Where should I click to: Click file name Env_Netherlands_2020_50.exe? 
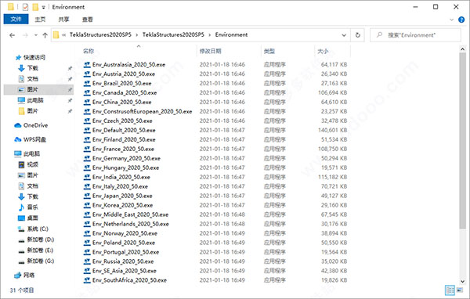pyautogui.click(x=131, y=224)
